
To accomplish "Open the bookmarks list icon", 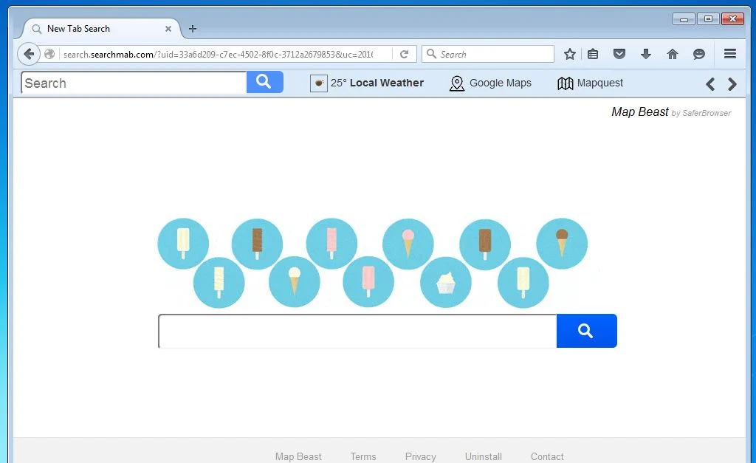I will (593, 54).
